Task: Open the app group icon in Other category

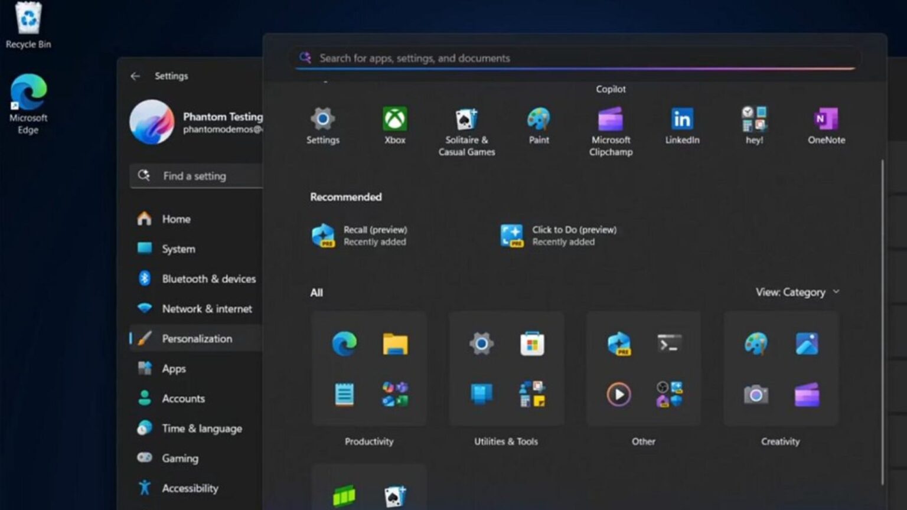Action: point(670,394)
